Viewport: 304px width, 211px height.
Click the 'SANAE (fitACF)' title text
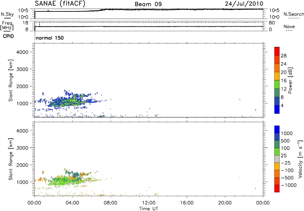(60, 3)
